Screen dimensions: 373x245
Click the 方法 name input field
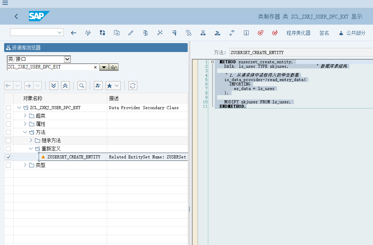tap(301, 52)
